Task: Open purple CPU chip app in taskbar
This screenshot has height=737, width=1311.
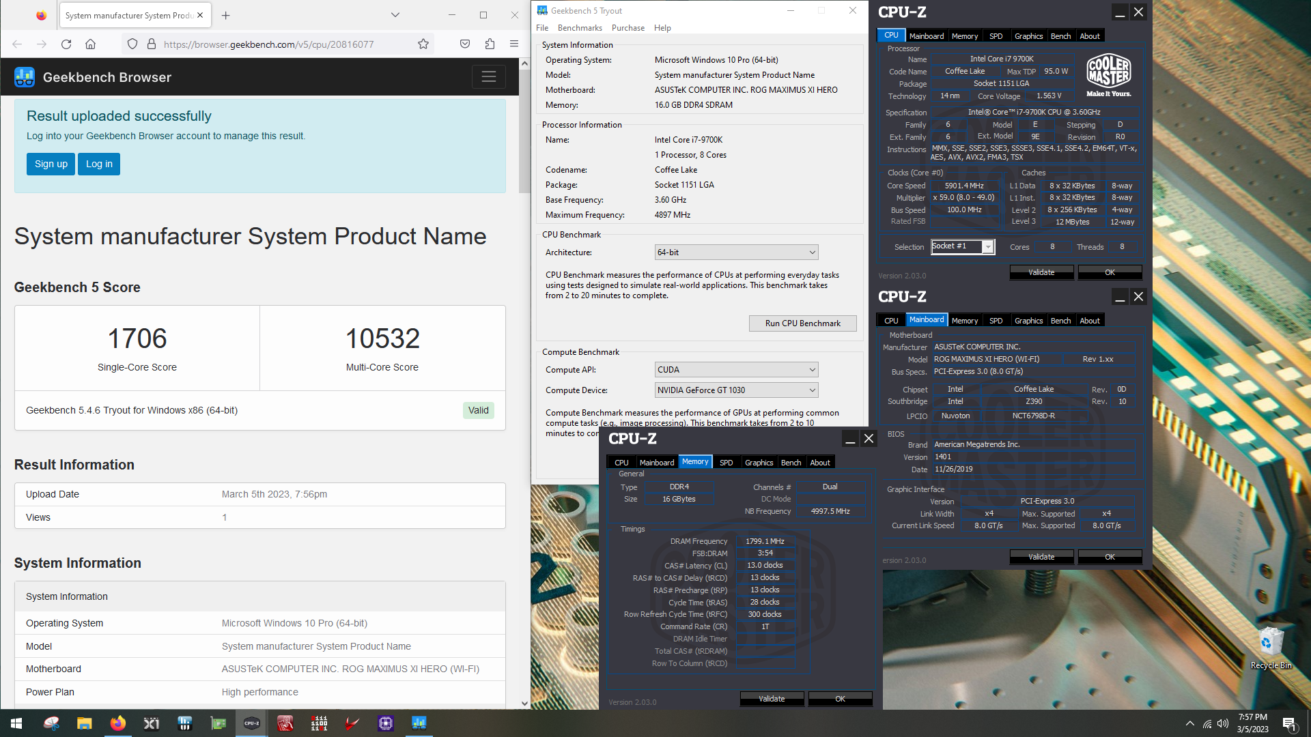Action: pos(386,723)
